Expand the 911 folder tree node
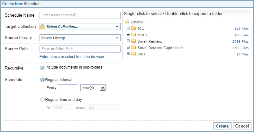254x132 pixels. (128, 28)
